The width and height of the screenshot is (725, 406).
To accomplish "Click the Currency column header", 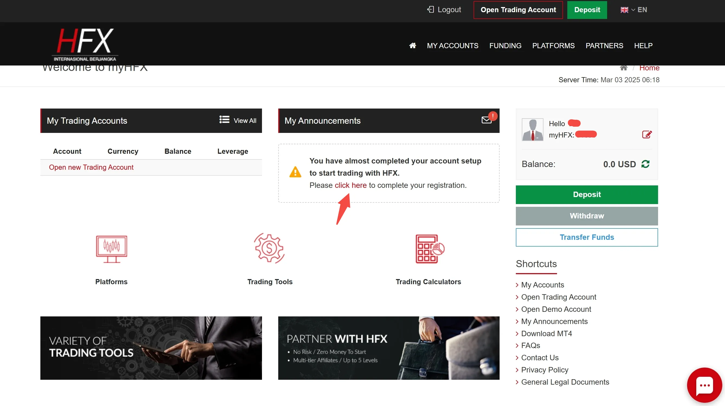I will [123, 151].
